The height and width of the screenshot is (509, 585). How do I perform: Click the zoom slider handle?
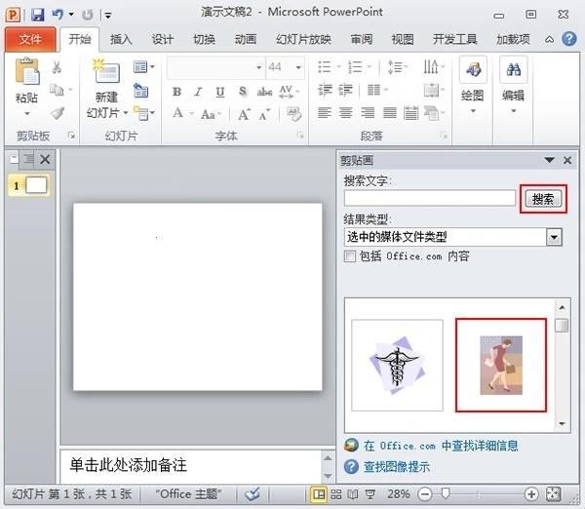(446, 493)
